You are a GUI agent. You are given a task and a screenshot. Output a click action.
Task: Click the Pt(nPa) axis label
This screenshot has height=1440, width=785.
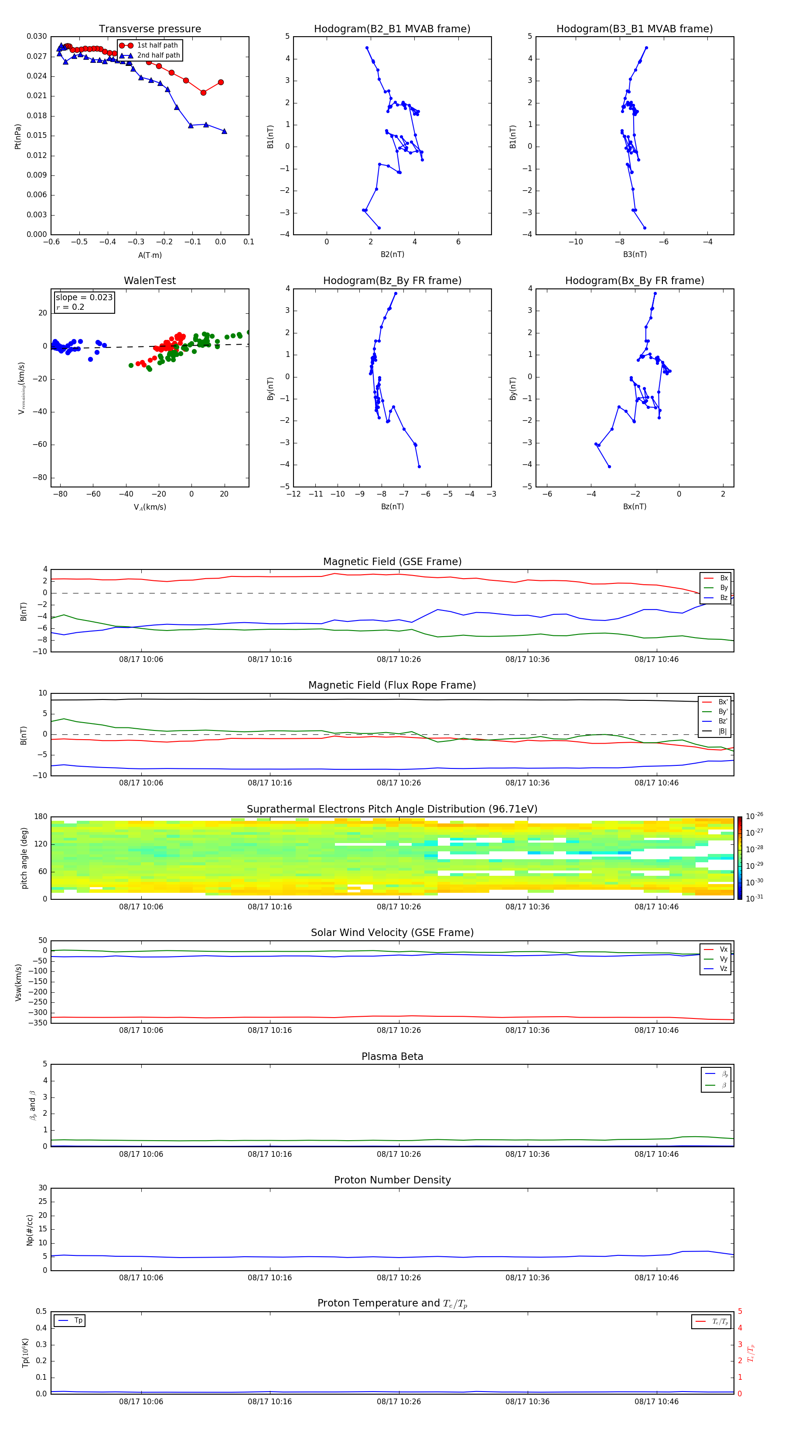coord(18,137)
